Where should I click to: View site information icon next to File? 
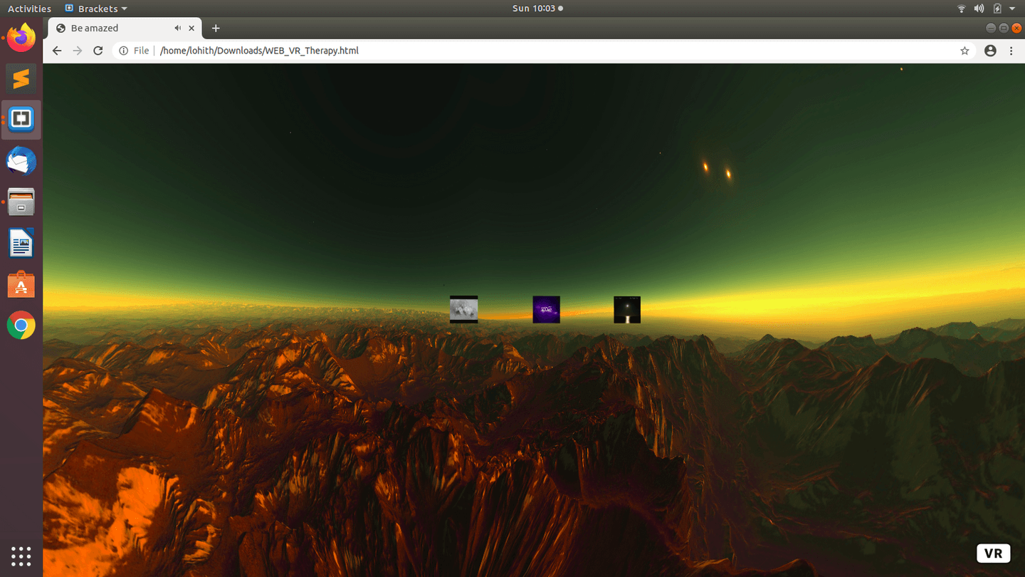pyautogui.click(x=124, y=51)
